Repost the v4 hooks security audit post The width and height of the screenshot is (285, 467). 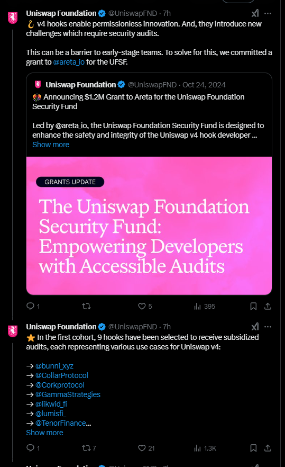pos(86,306)
